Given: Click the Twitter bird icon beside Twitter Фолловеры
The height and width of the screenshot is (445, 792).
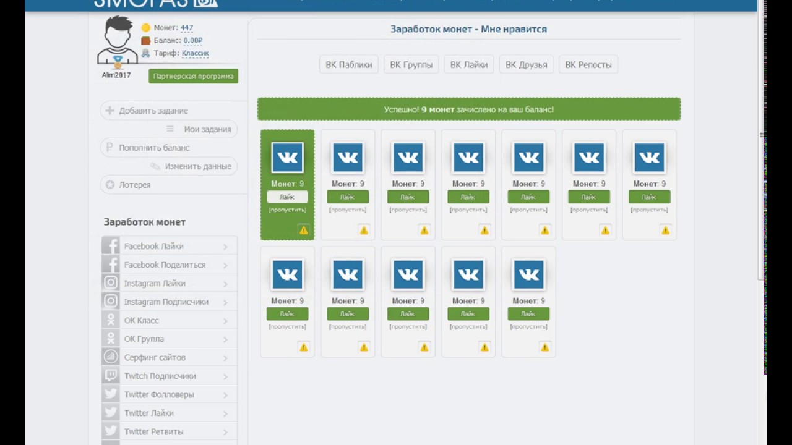Looking at the screenshot, I should click(x=111, y=394).
